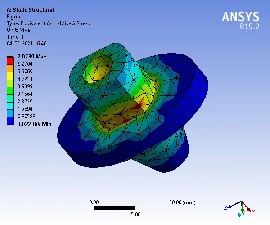Click the 15.00 scale label
The height and width of the screenshot is (225, 270).
click(134, 215)
